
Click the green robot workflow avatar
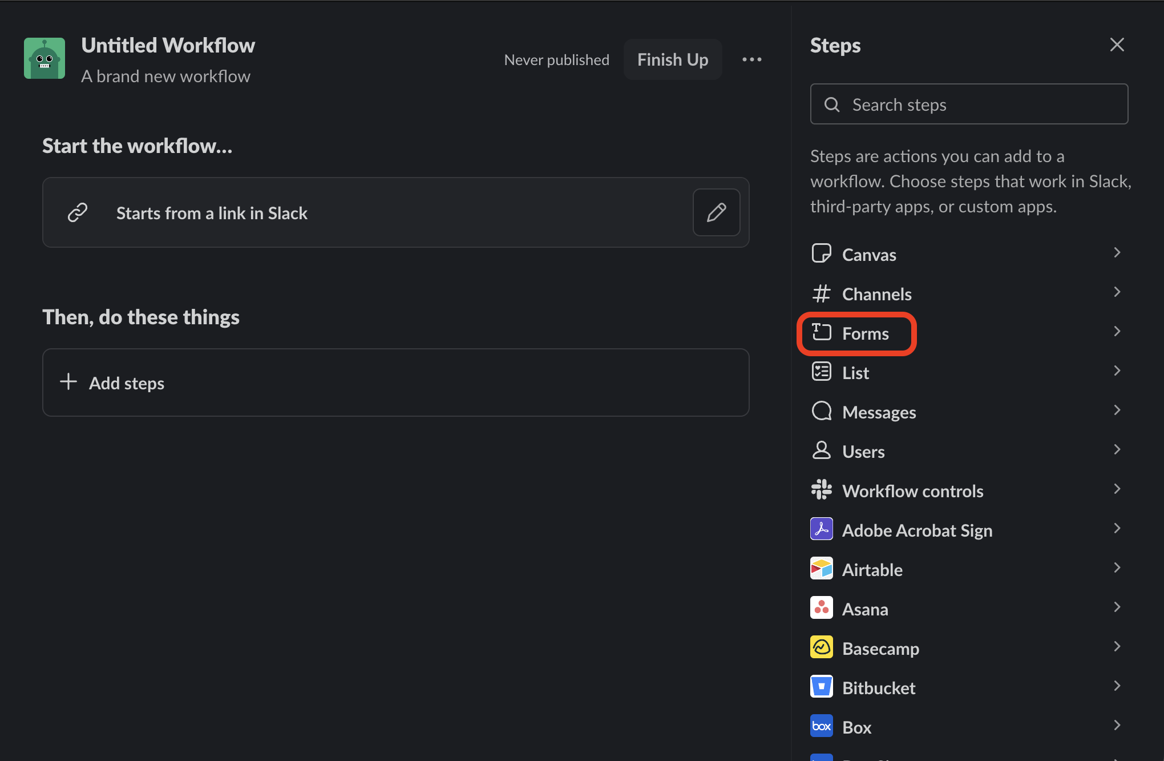point(45,58)
